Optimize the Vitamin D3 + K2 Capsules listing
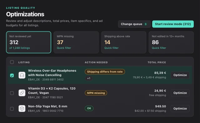The width and height of the screenshot is (200, 123). pos(180,93)
